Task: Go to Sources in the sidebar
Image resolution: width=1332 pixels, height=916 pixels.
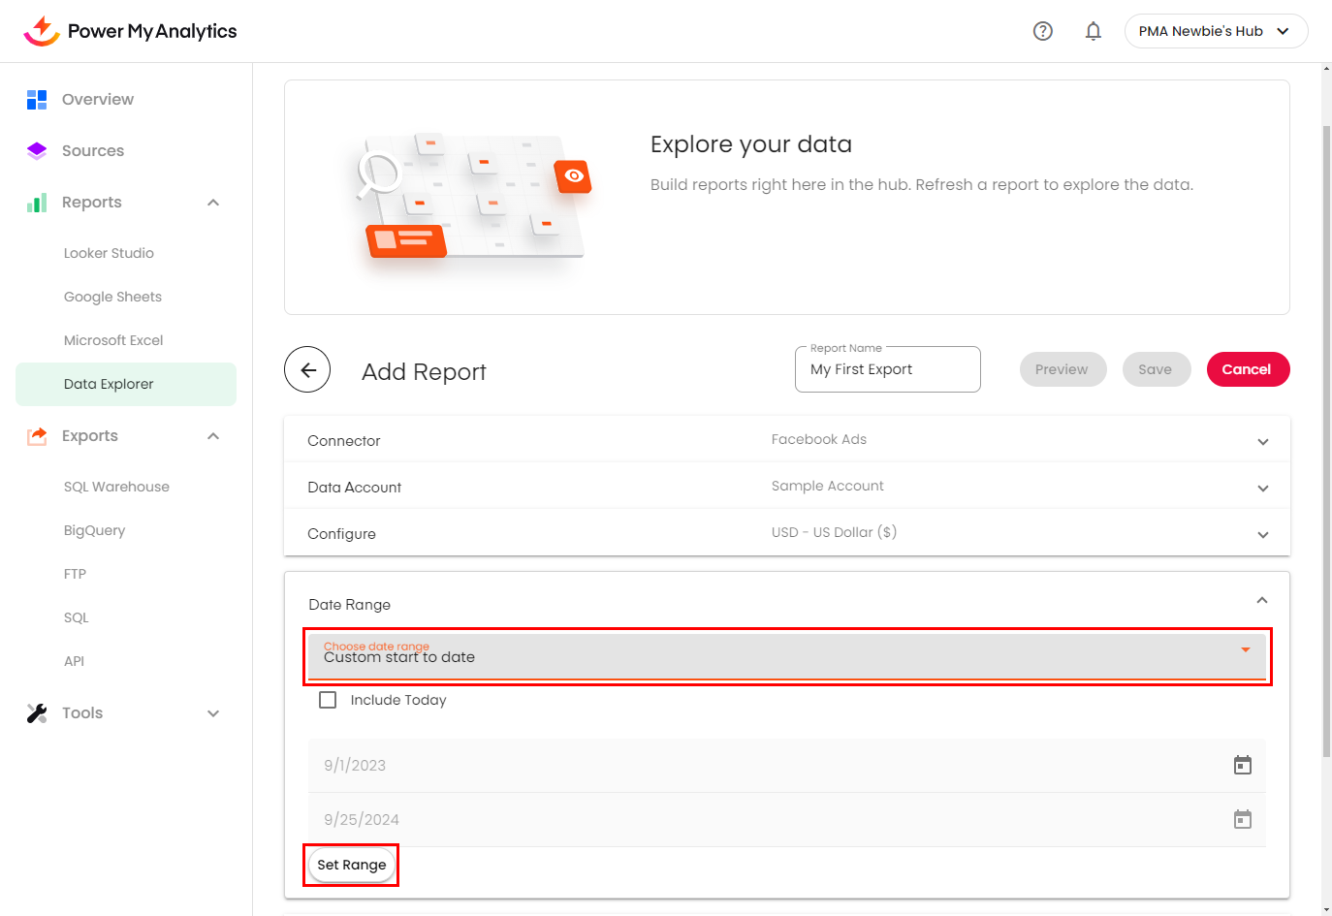Action: click(x=92, y=150)
